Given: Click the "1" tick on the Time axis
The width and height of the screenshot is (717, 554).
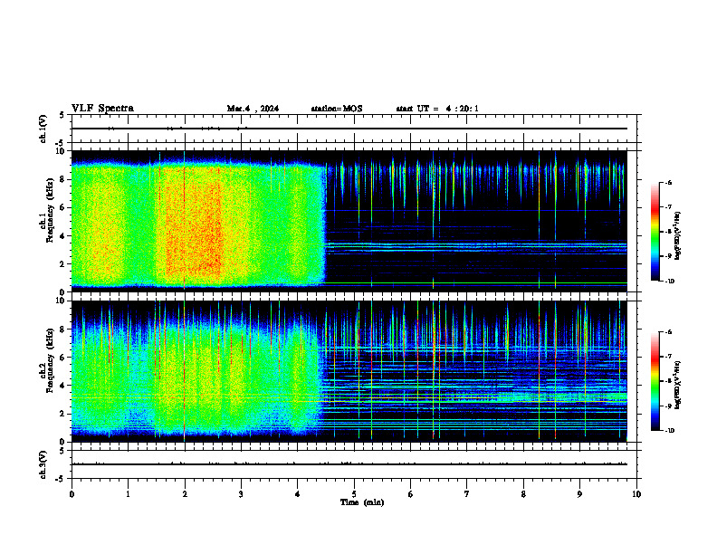Looking at the screenshot, I should coord(128,494).
